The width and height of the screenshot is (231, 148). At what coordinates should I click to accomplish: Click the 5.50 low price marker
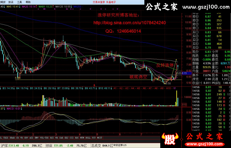pyautogui.click(x=168, y=84)
